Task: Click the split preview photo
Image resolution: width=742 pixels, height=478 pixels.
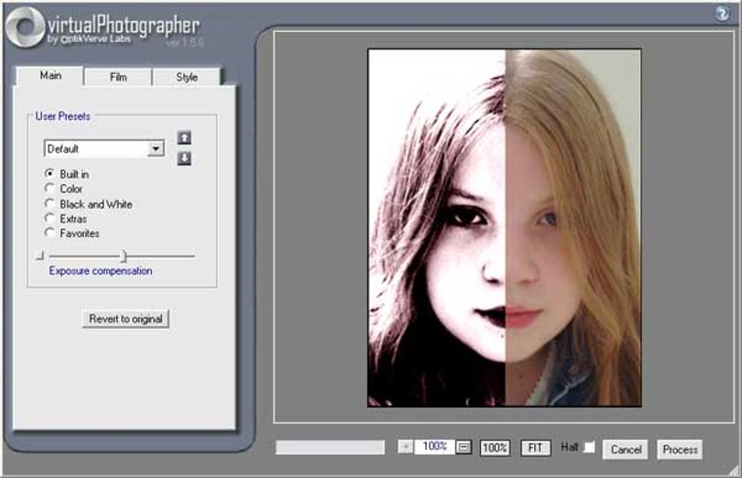Action: pos(505,228)
